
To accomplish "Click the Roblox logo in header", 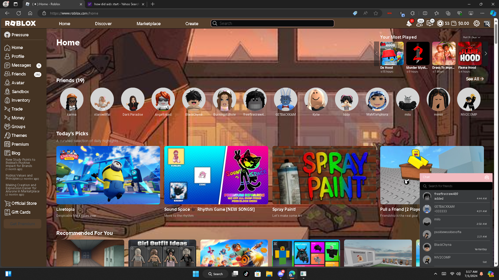I will 21,23.
